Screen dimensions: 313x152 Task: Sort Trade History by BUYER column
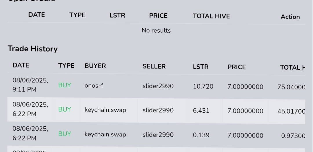point(95,66)
